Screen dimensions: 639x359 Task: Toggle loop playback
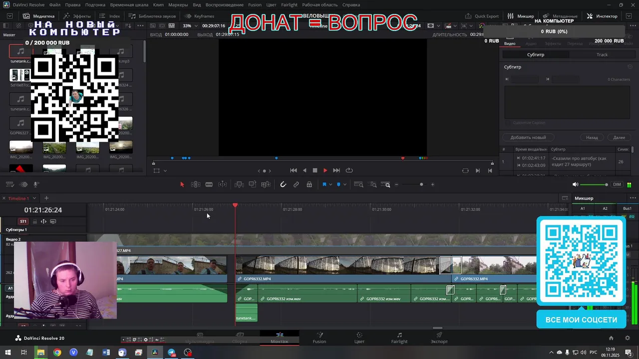(x=349, y=171)
